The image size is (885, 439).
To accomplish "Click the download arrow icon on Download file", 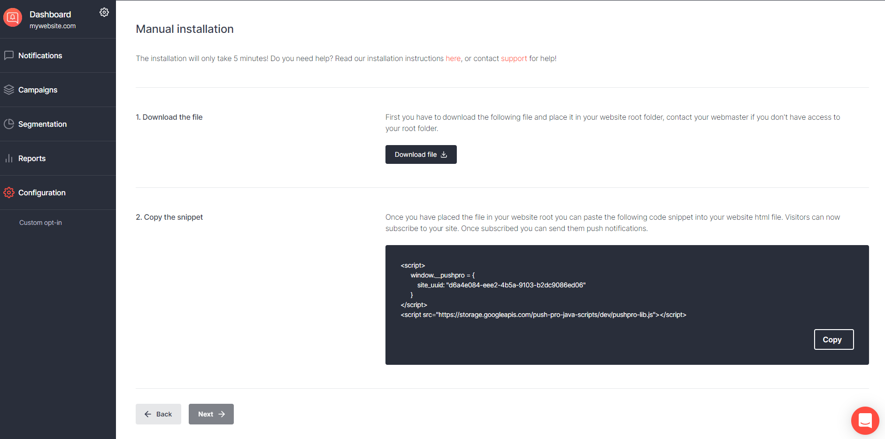I will coord(444,154).
